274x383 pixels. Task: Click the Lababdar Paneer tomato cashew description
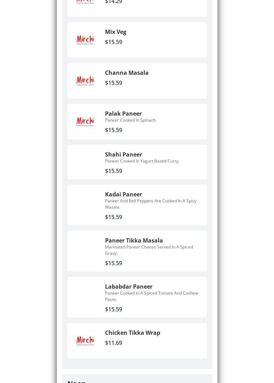[x=151, y=296]
